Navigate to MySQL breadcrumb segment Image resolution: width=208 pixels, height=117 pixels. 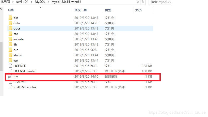pyautogui.click(x=40, y=2)
